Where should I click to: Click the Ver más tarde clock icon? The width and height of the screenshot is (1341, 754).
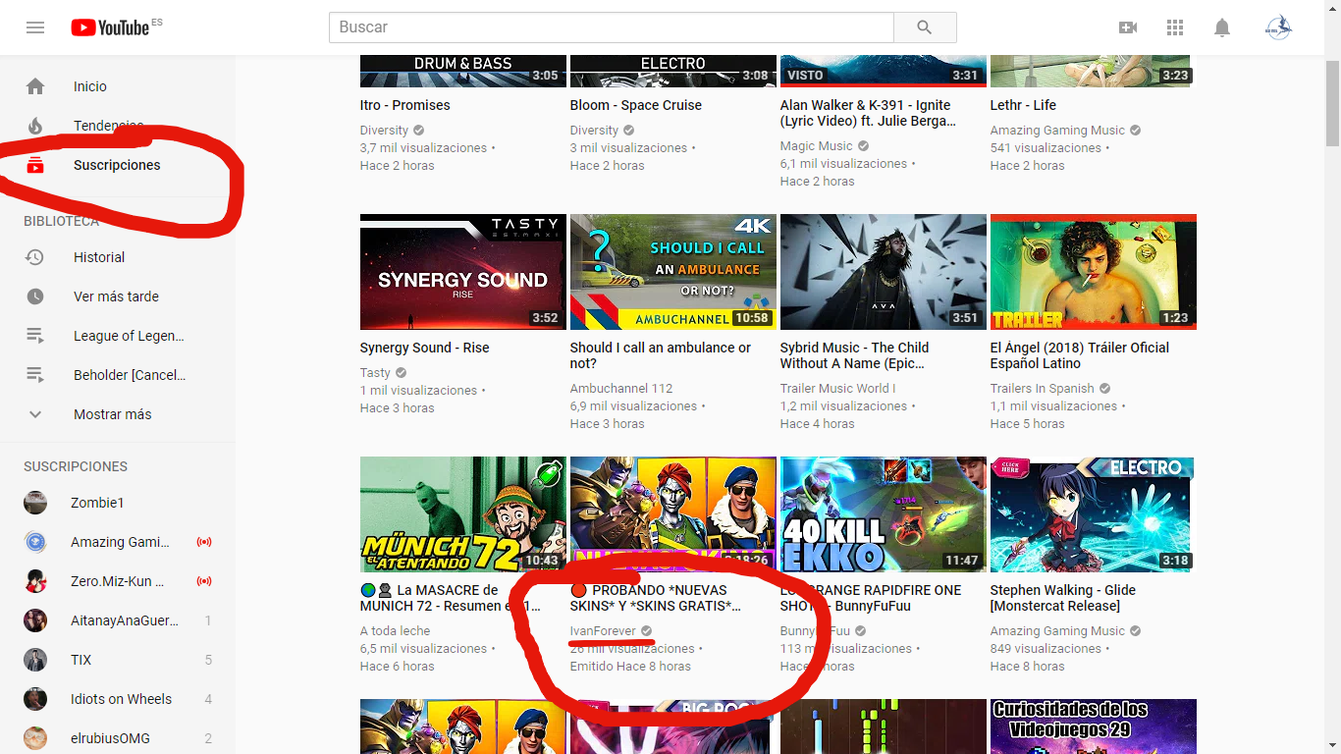35,296
